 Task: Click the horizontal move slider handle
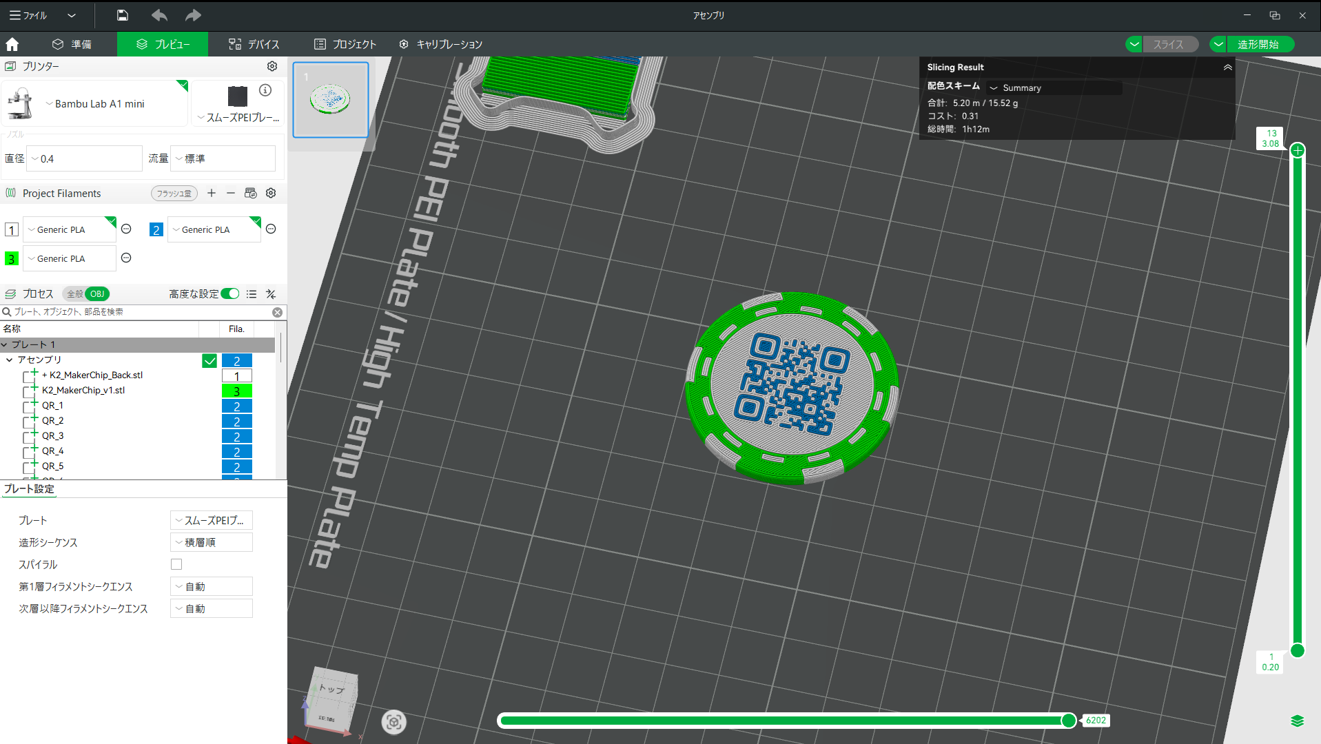[1068, 721]
